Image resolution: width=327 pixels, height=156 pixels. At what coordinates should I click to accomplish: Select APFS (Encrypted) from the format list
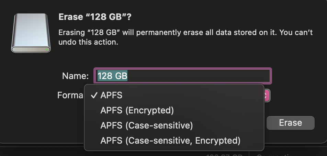(137, 110)
